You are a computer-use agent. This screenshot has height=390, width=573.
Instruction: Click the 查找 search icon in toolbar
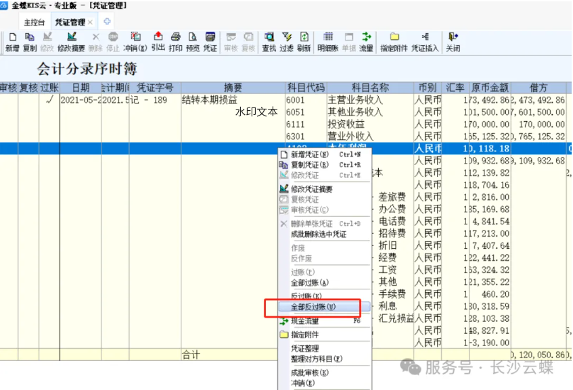coord(269,41)
